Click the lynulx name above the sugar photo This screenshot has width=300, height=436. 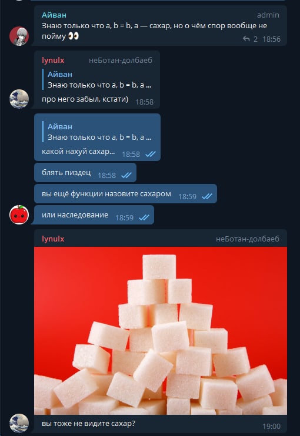point(53,239)
